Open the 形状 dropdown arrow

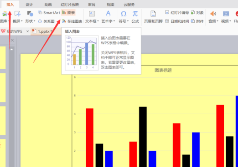click(34, 21)
